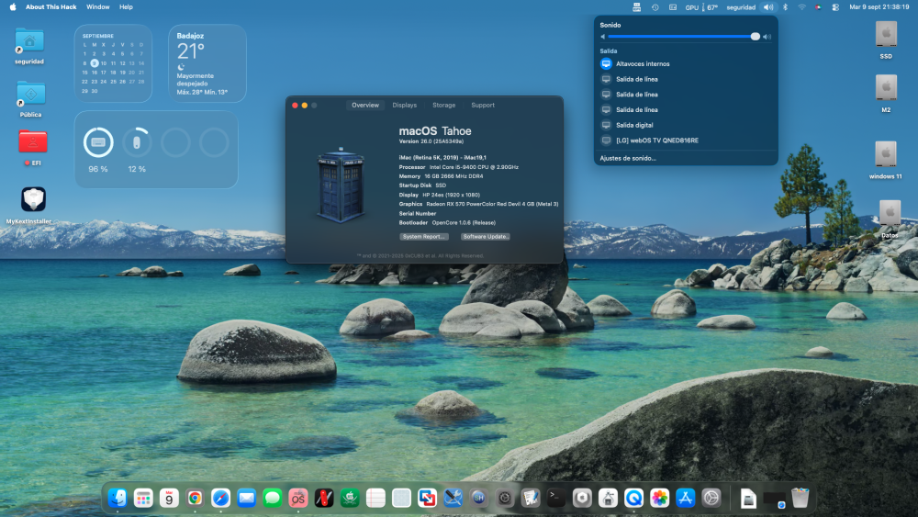Open the Window menu
Viewport: 918px width, 517px height.
pyautogui.click(x=98, y=7)
